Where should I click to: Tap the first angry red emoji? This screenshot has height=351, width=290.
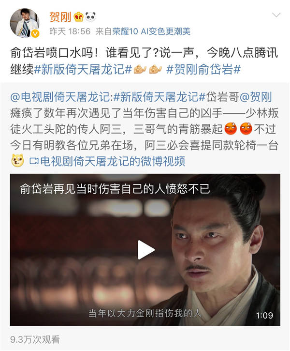pos(231,129)
